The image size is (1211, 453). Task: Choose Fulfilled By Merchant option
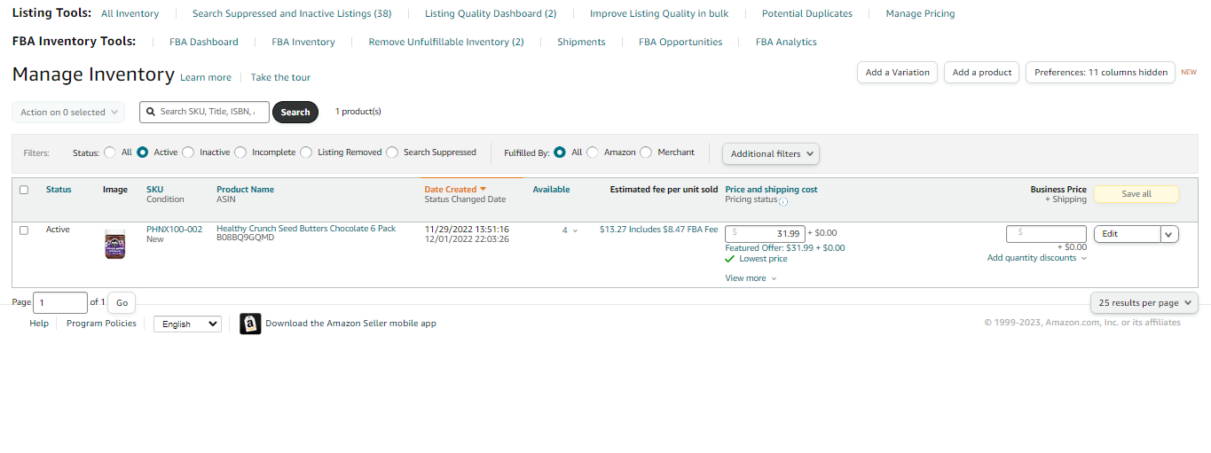646,152
